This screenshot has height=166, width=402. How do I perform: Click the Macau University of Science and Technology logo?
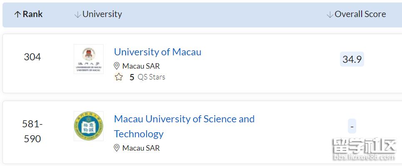tap(89, 126)
